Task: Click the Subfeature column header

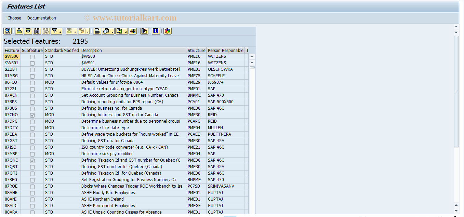Action: [32, 50]
